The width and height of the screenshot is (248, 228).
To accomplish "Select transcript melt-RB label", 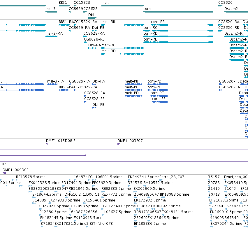I will [x=108, y=22].
